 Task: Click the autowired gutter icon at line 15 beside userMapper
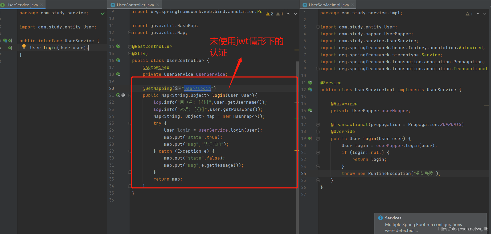click(310, 110)
